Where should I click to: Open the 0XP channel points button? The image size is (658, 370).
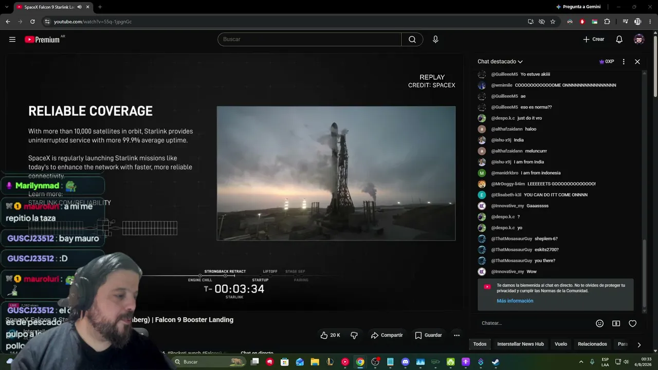pyautogui.click(x=607, y=62)
